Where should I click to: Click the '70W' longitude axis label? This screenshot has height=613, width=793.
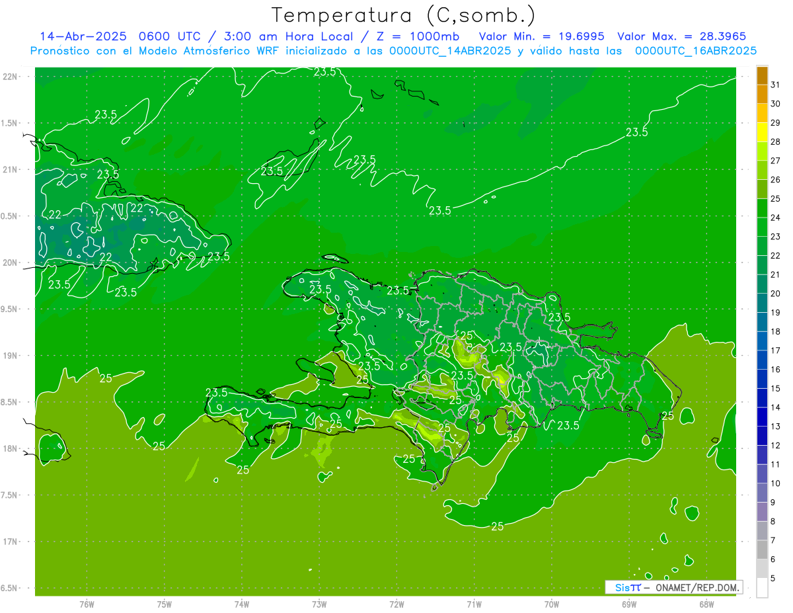tap(552, 604)
